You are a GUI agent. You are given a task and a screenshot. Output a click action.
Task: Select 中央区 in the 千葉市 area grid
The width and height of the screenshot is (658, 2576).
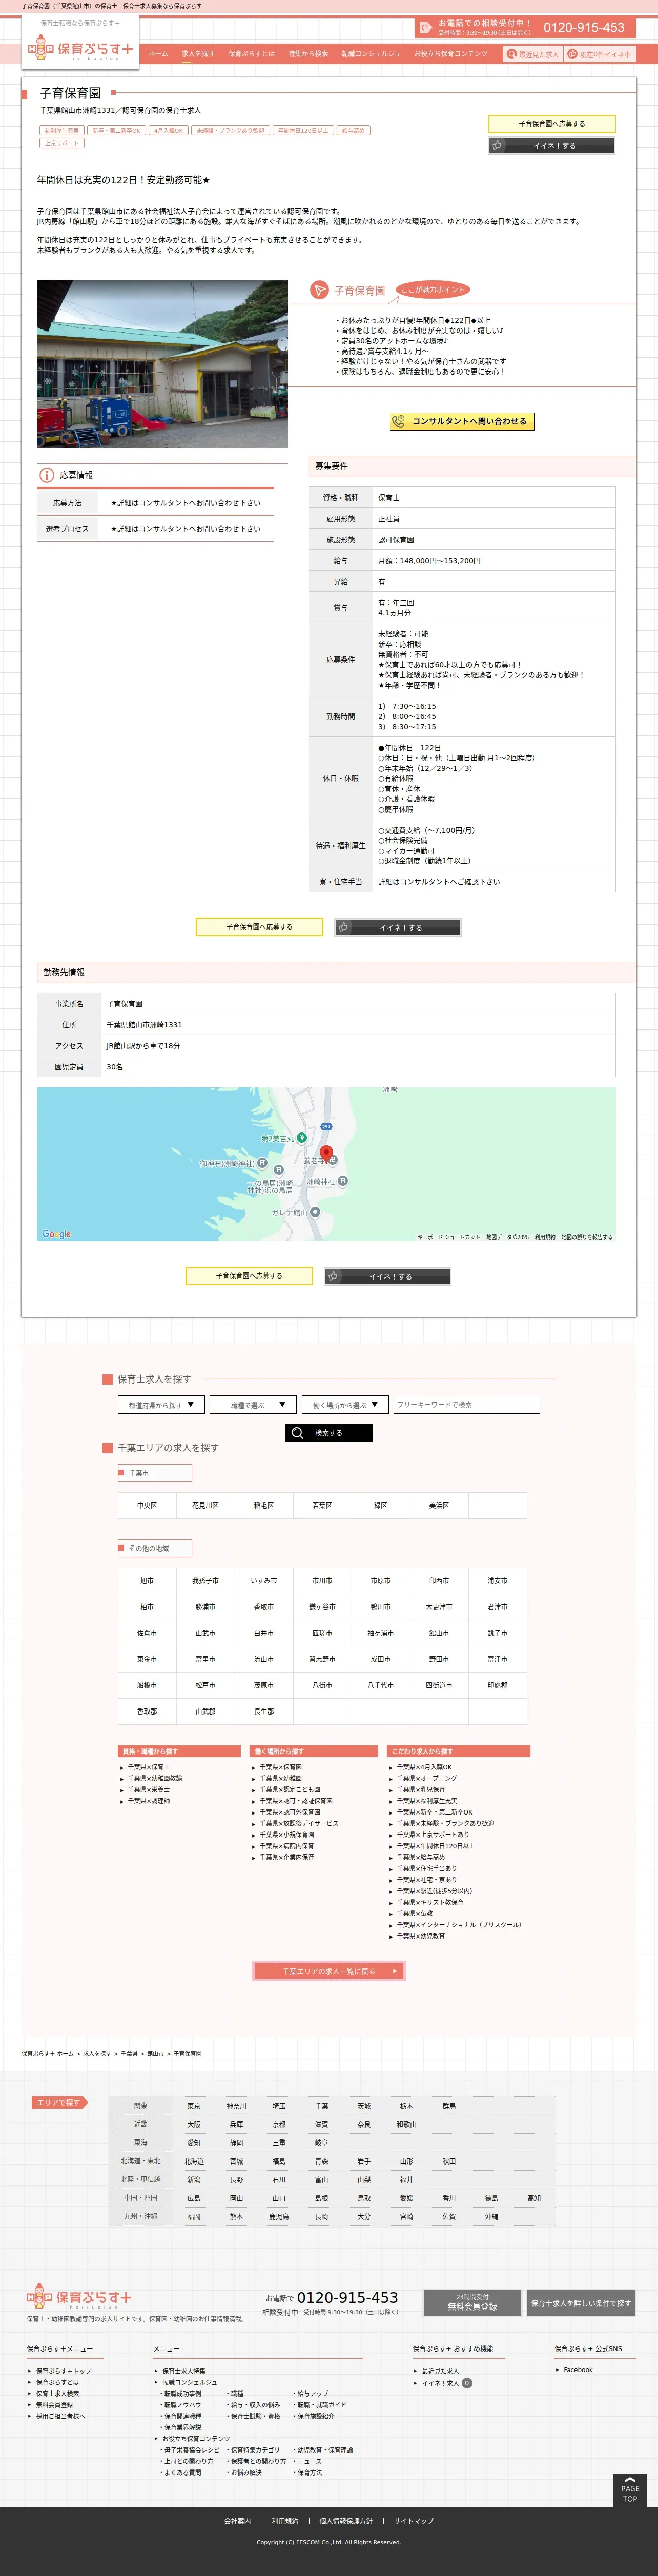pos(147,1505)
